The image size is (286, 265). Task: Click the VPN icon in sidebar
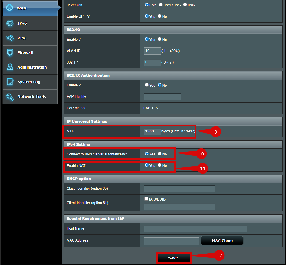pos(10,38)
